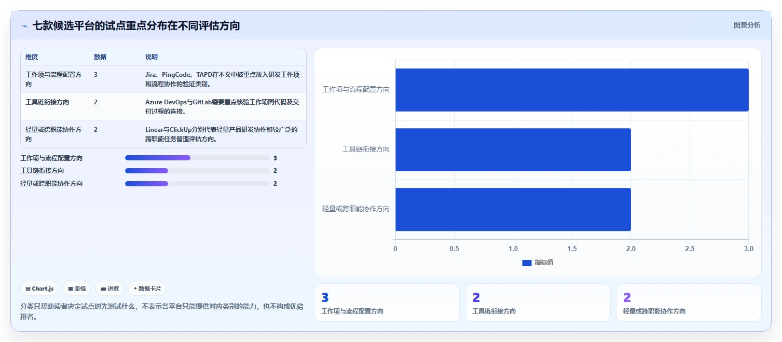The image size is (782, 342).
Task: Click the 工具链衔接方向 progress bar
Action: [x=197, y=171]
